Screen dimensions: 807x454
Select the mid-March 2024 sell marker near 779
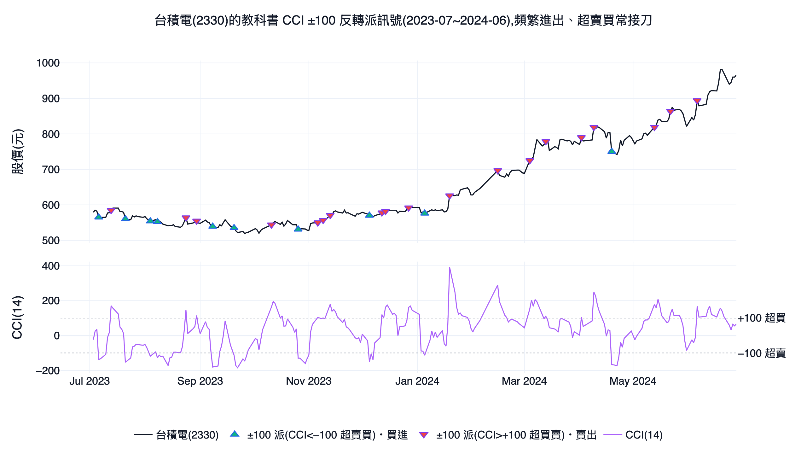coord(546,142)
